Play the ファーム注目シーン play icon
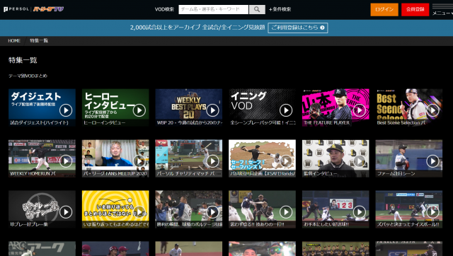The height and width of the screenshot is (256, 453). [432, 161]
